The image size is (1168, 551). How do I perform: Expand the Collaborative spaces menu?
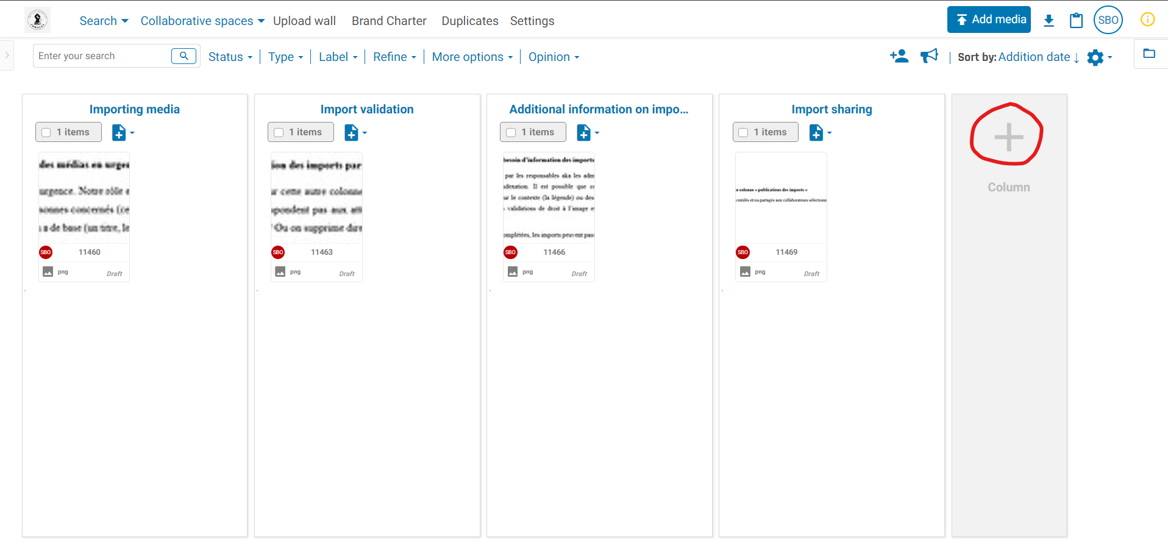[202, 21]
